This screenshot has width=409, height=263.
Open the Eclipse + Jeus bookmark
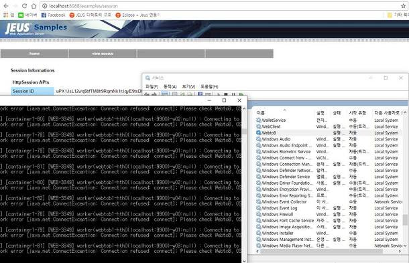point(137,15)
